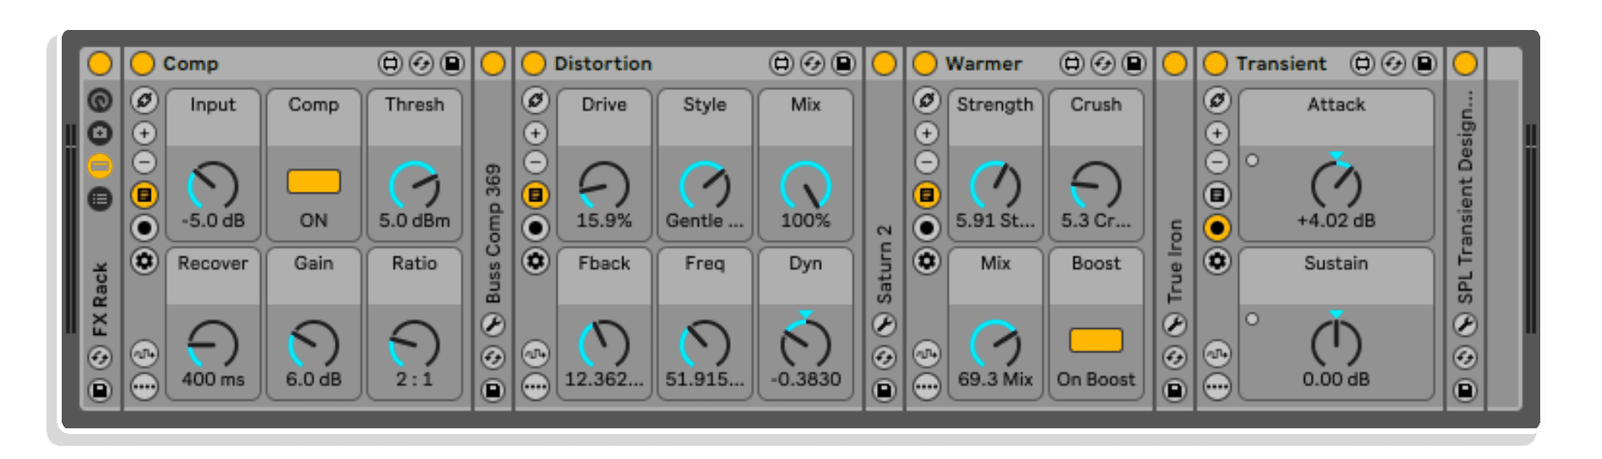Screen dimensions: 1602x459
Task: Click the Transient rack title
Action: [x=1281, y=63]
